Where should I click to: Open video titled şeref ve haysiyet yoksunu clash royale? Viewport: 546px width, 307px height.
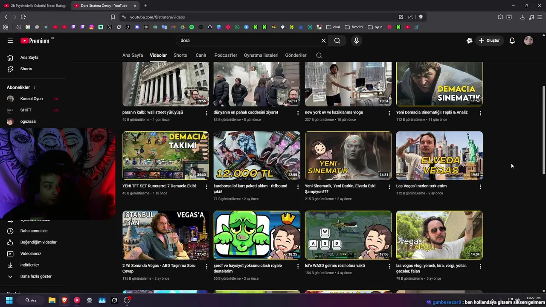click(x=247, y=268)
